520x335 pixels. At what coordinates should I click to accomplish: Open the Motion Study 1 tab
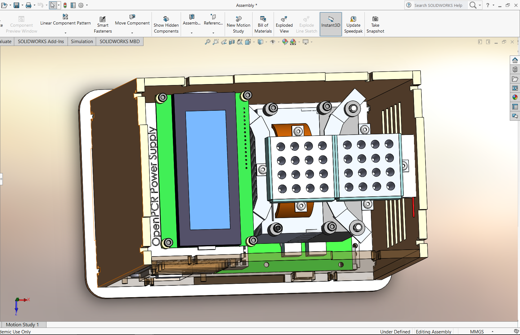tap(22, 324)
